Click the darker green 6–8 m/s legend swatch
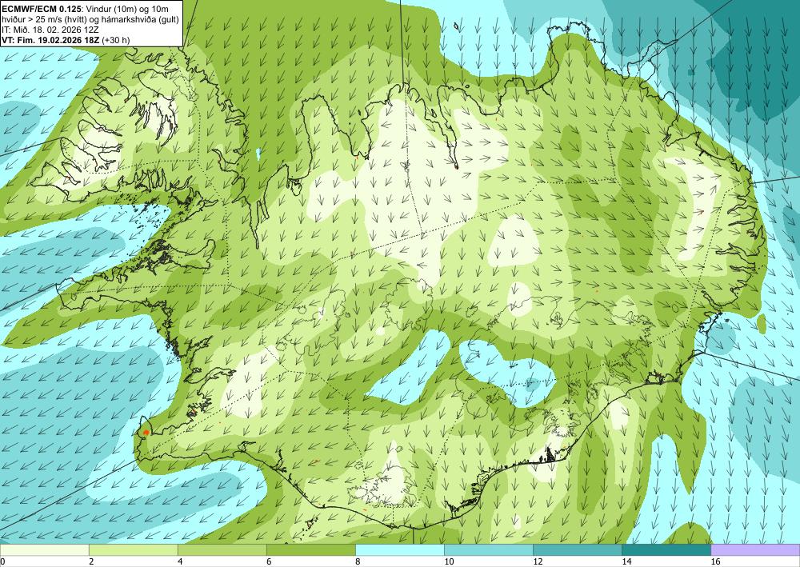 click(x=310, y=550)
